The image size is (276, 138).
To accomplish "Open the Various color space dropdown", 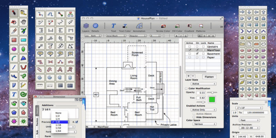I will pyautogui.click(x=204, y=124).
